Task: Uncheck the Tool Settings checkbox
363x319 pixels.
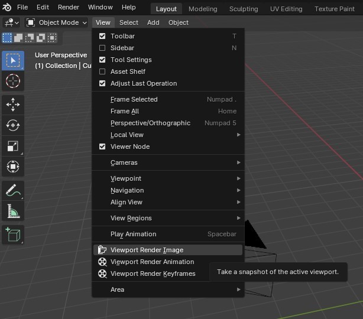Action: pyautogui.click(x=102, y=60)
